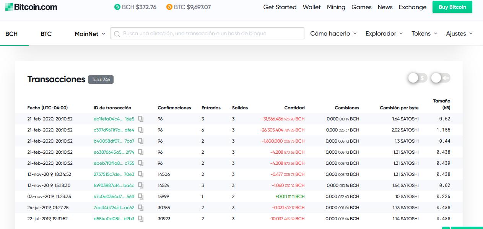
Task: Open the Mining section
Action: click(336, 7)
